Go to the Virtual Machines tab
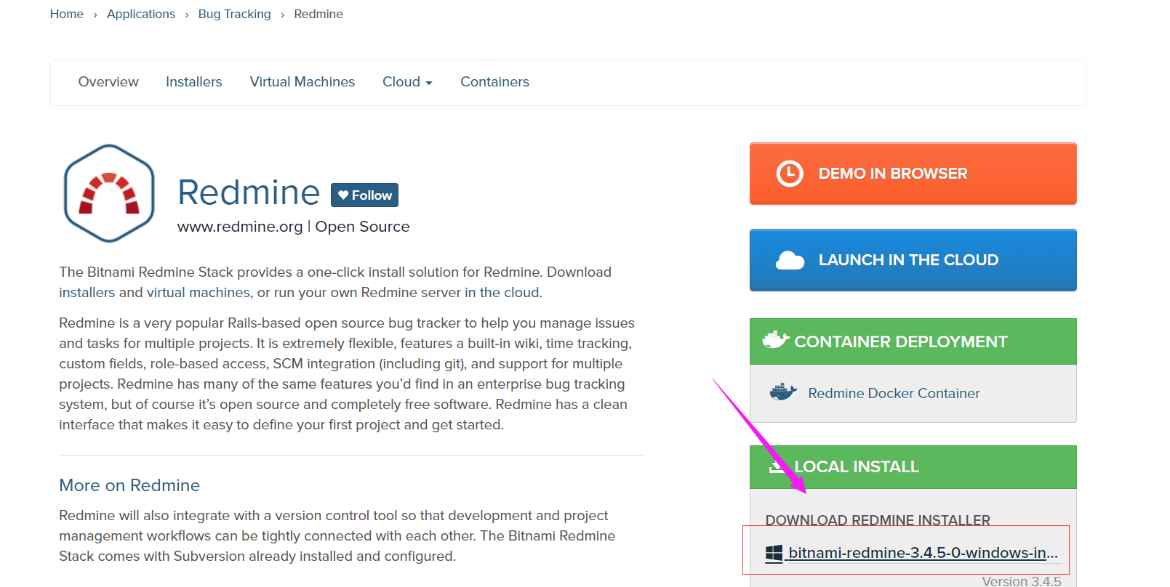Viewport: 1170px width, 587px height. [302, 82]
